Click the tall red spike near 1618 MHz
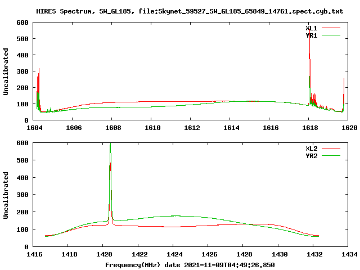Image resolution: width=360 pixels, height=270 pixels. point(310,66)
